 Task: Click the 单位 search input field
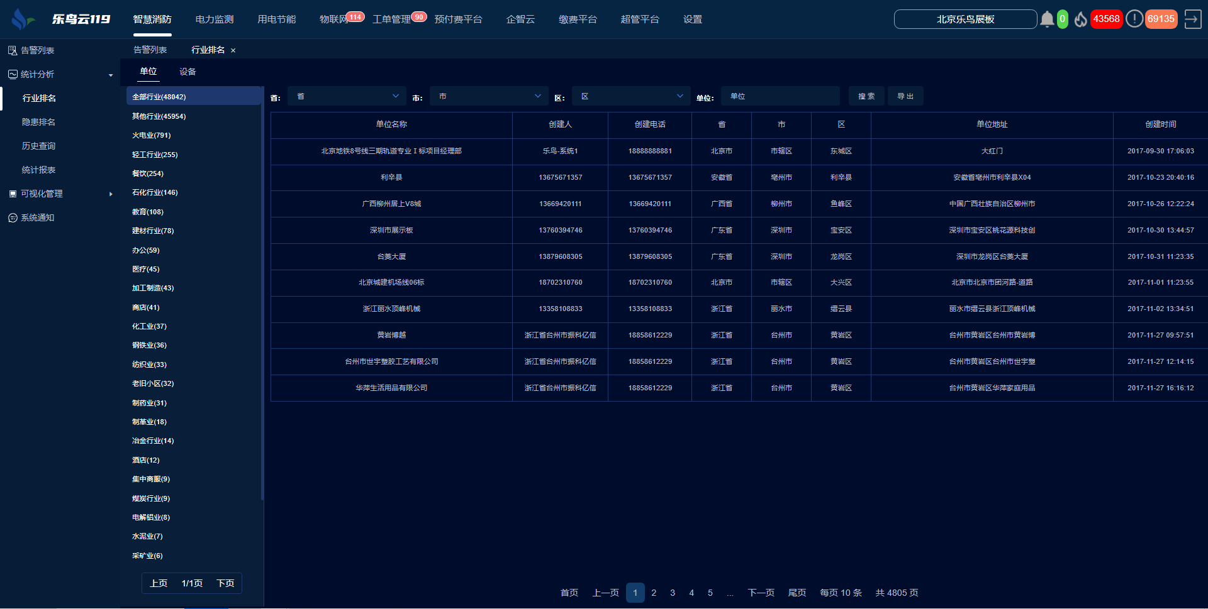[x=780, y=96]
